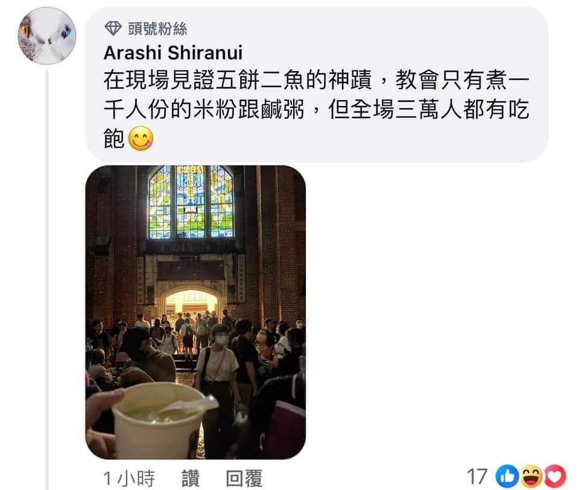Click the blue thumbs-up reaction icon
Viewport: 578px width, 490px height.
(507, 476)
